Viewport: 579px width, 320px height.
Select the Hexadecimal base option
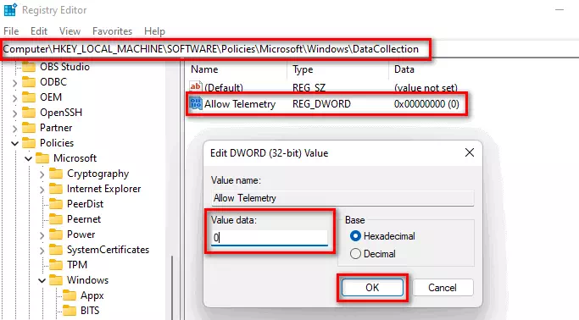coord(382,236)
